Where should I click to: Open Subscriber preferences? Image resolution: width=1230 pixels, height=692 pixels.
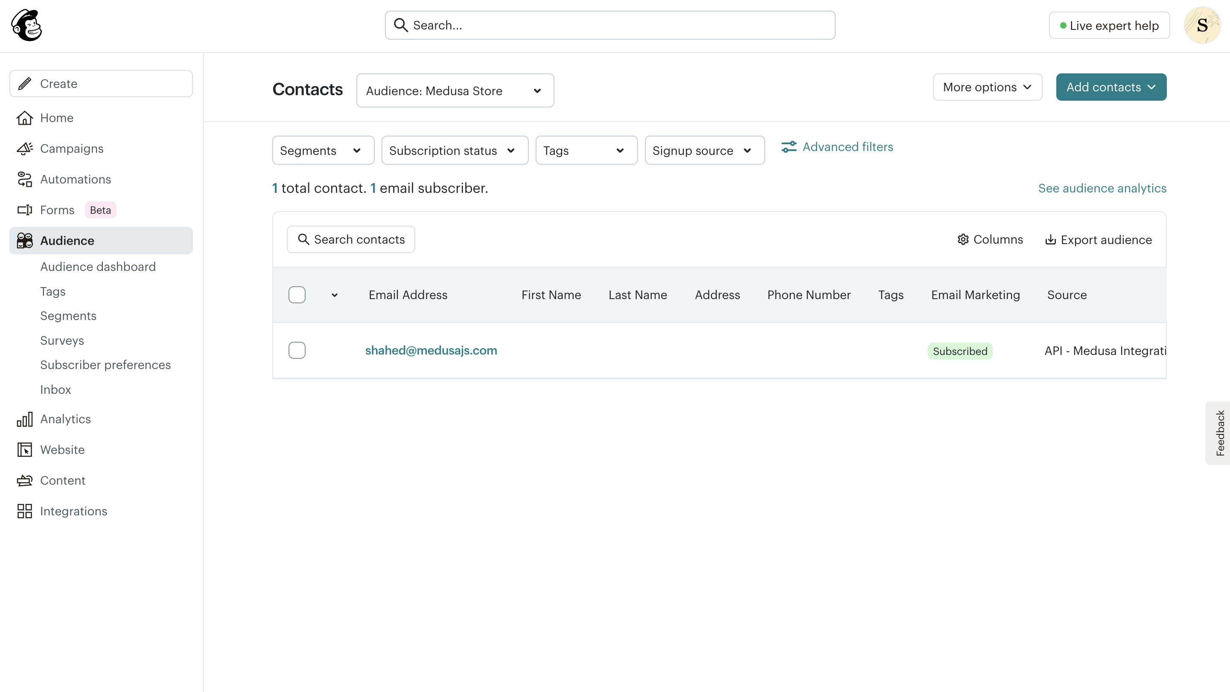coord(105,365)
